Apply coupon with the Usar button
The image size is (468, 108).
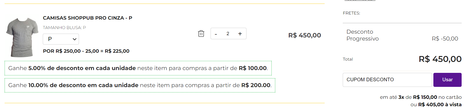447,80
